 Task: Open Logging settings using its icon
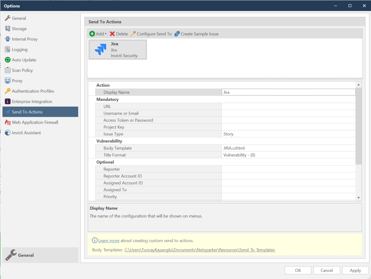coord(7,49)
